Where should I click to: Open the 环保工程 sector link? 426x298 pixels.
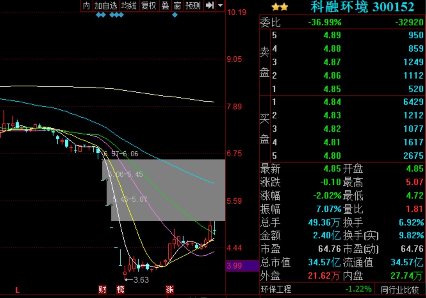pos(276,289)
